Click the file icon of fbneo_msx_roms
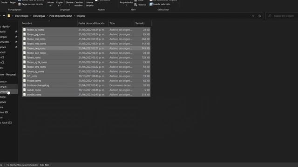Viewport: 298px width, 167px height. (24, 44)
